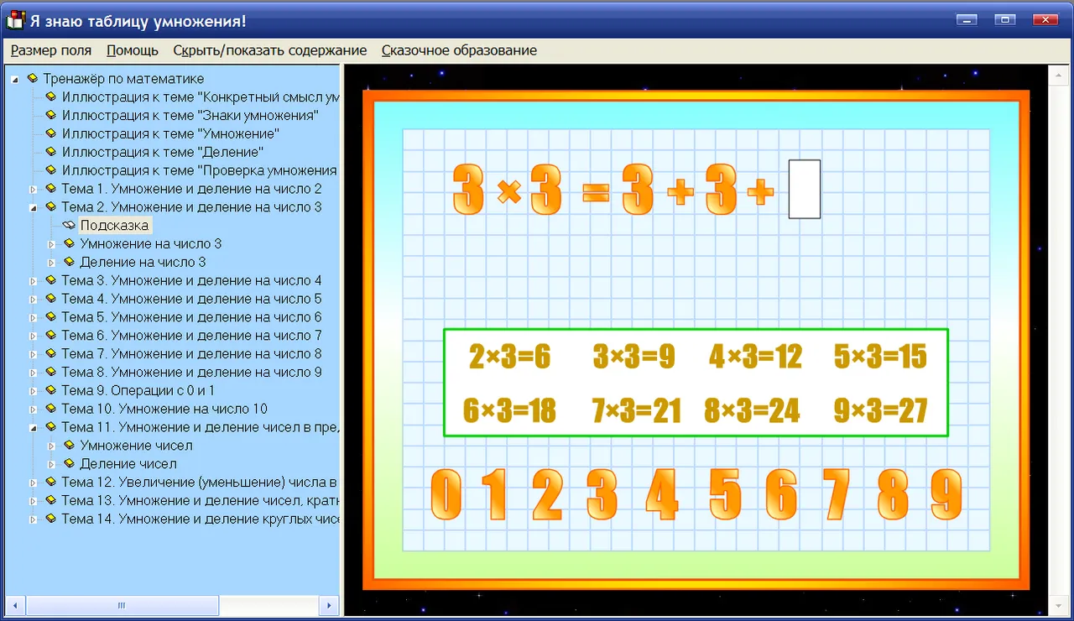
Task: Click book icon beside Тема 10
Action: 51,410
